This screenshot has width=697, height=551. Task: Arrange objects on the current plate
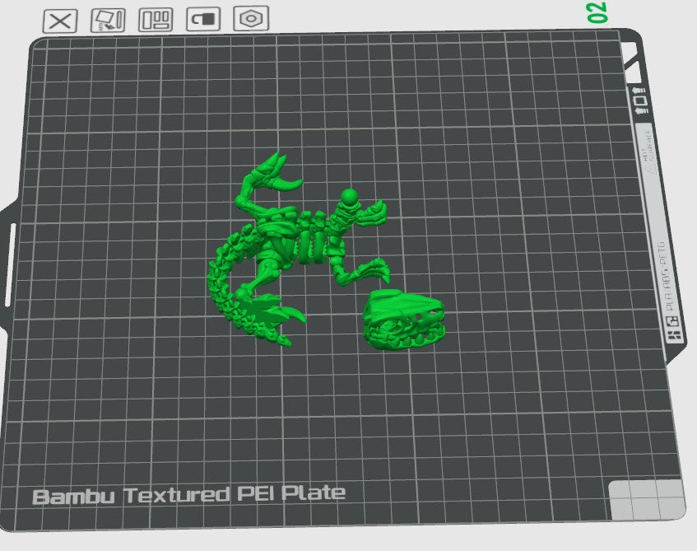coord(155,21)
